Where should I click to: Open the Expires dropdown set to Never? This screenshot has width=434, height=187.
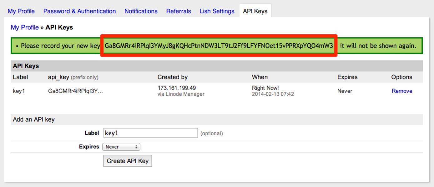[121, 147]
